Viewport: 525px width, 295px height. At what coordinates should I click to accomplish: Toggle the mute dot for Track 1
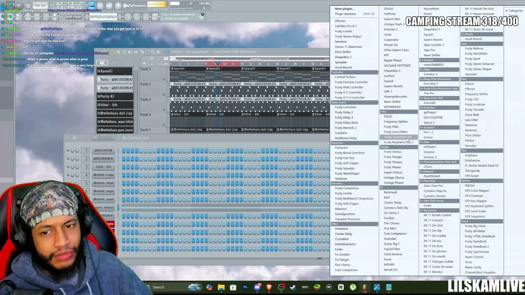pos(164,79)
